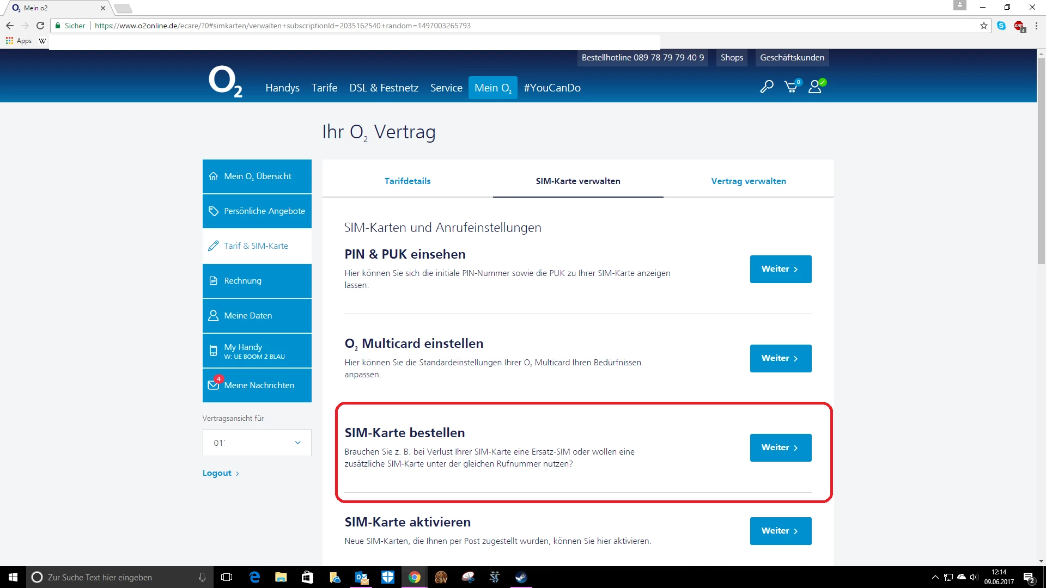Click Weiter for SIM-Karte bestellen
Image resolution: width=1046 pixels, height=588 pixels.
[780, 448]
